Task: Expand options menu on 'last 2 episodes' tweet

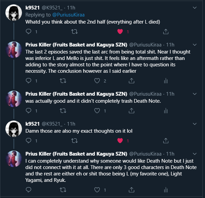Action: (194, 45)
